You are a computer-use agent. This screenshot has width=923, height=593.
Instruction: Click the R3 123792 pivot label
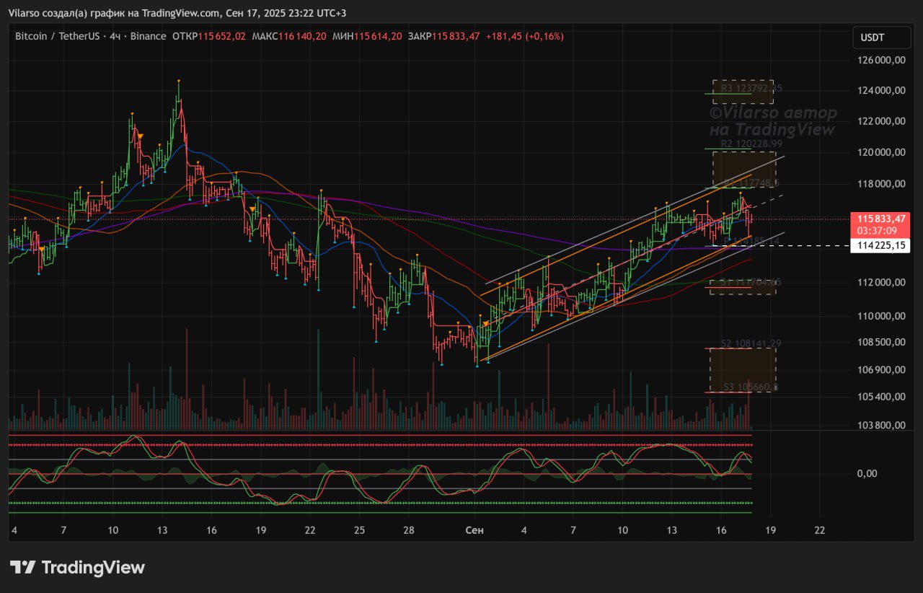click(751, 88)
